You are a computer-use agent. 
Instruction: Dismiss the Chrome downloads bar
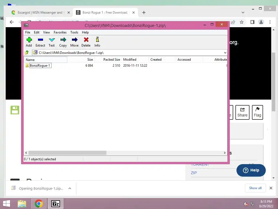271,188
